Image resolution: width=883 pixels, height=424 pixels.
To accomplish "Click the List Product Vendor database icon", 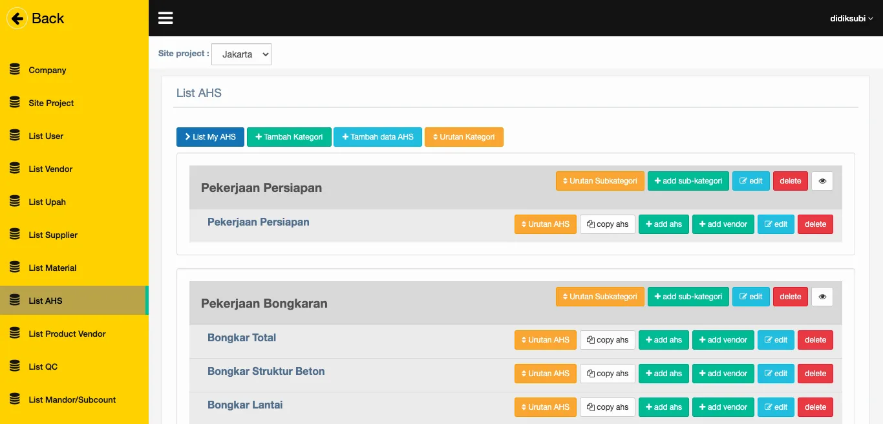I will (15, 334).
